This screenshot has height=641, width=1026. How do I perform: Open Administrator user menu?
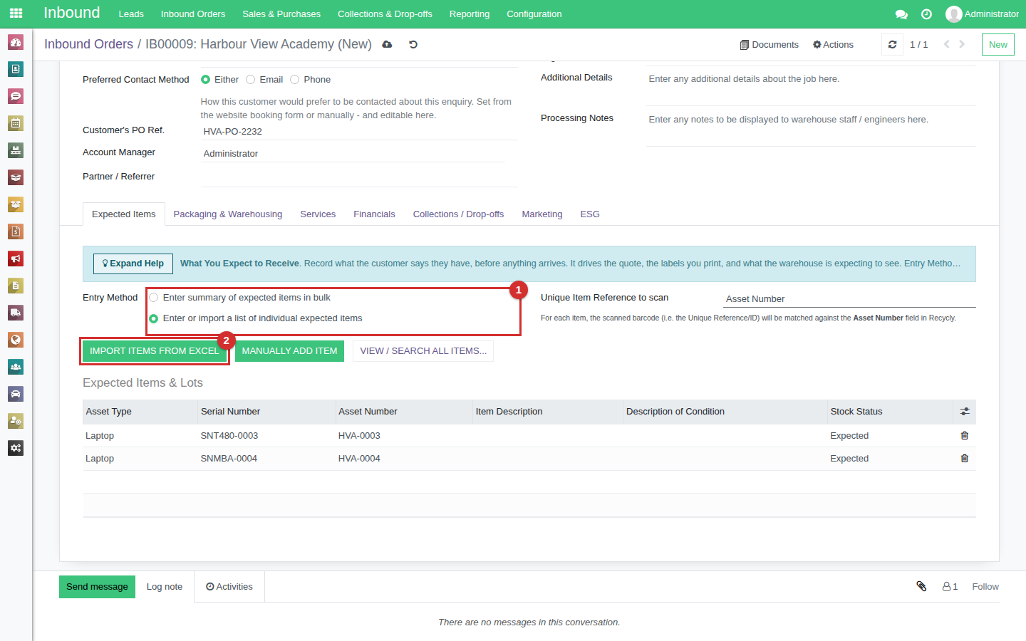(982, 14)
